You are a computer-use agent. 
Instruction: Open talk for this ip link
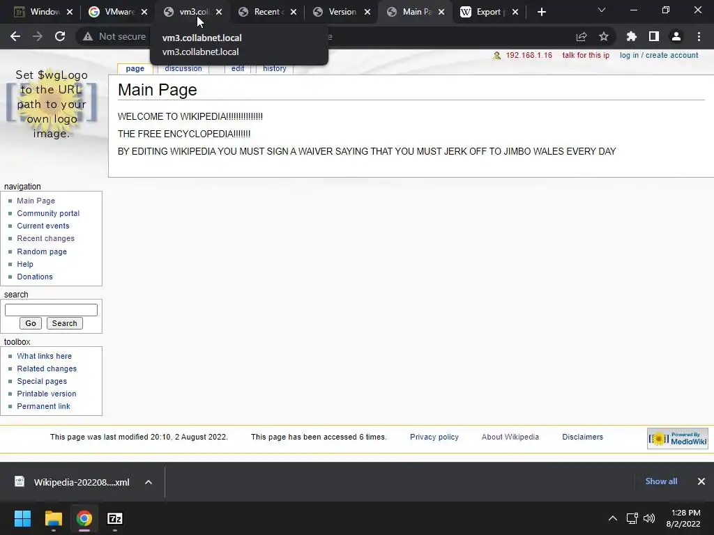tap(586, 55)
